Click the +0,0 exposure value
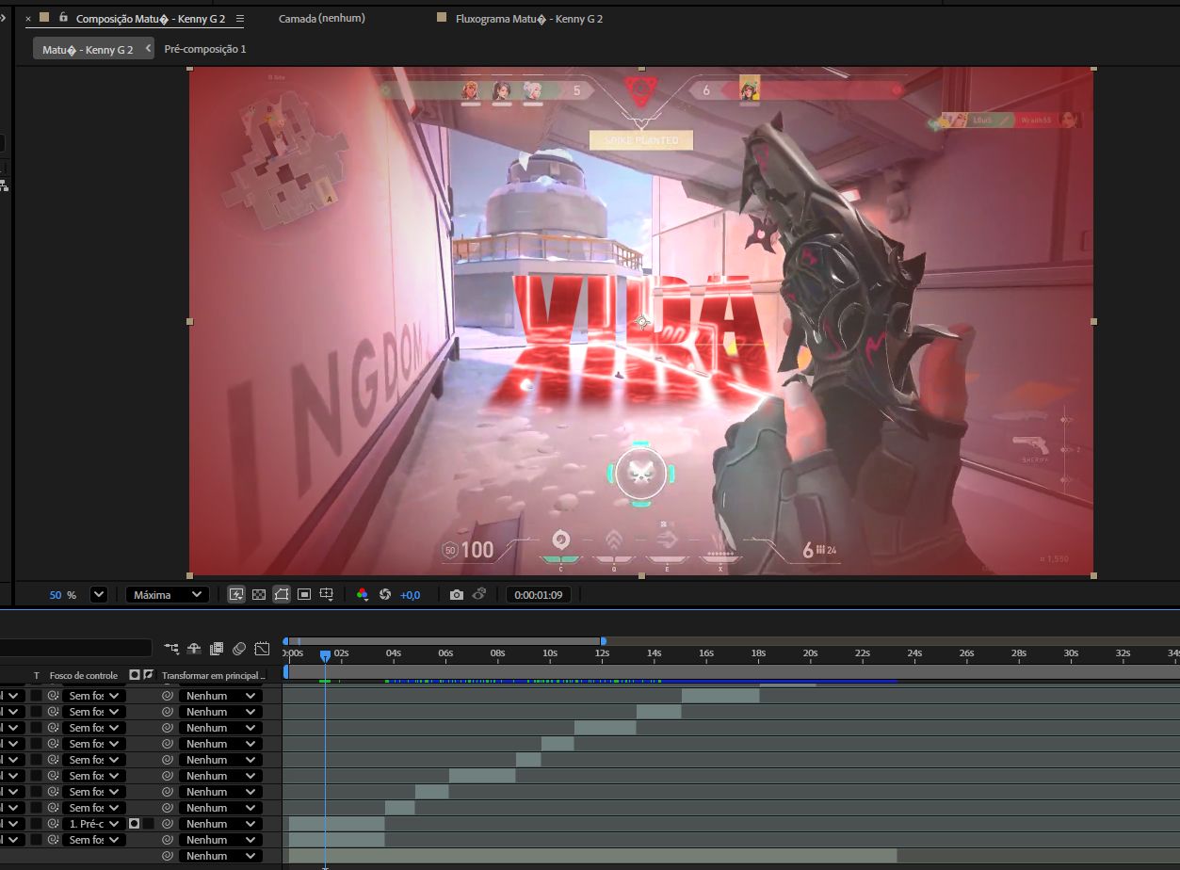Image resolution: width=1180 pixels, height=870 pixels. [x=410, y=595]
